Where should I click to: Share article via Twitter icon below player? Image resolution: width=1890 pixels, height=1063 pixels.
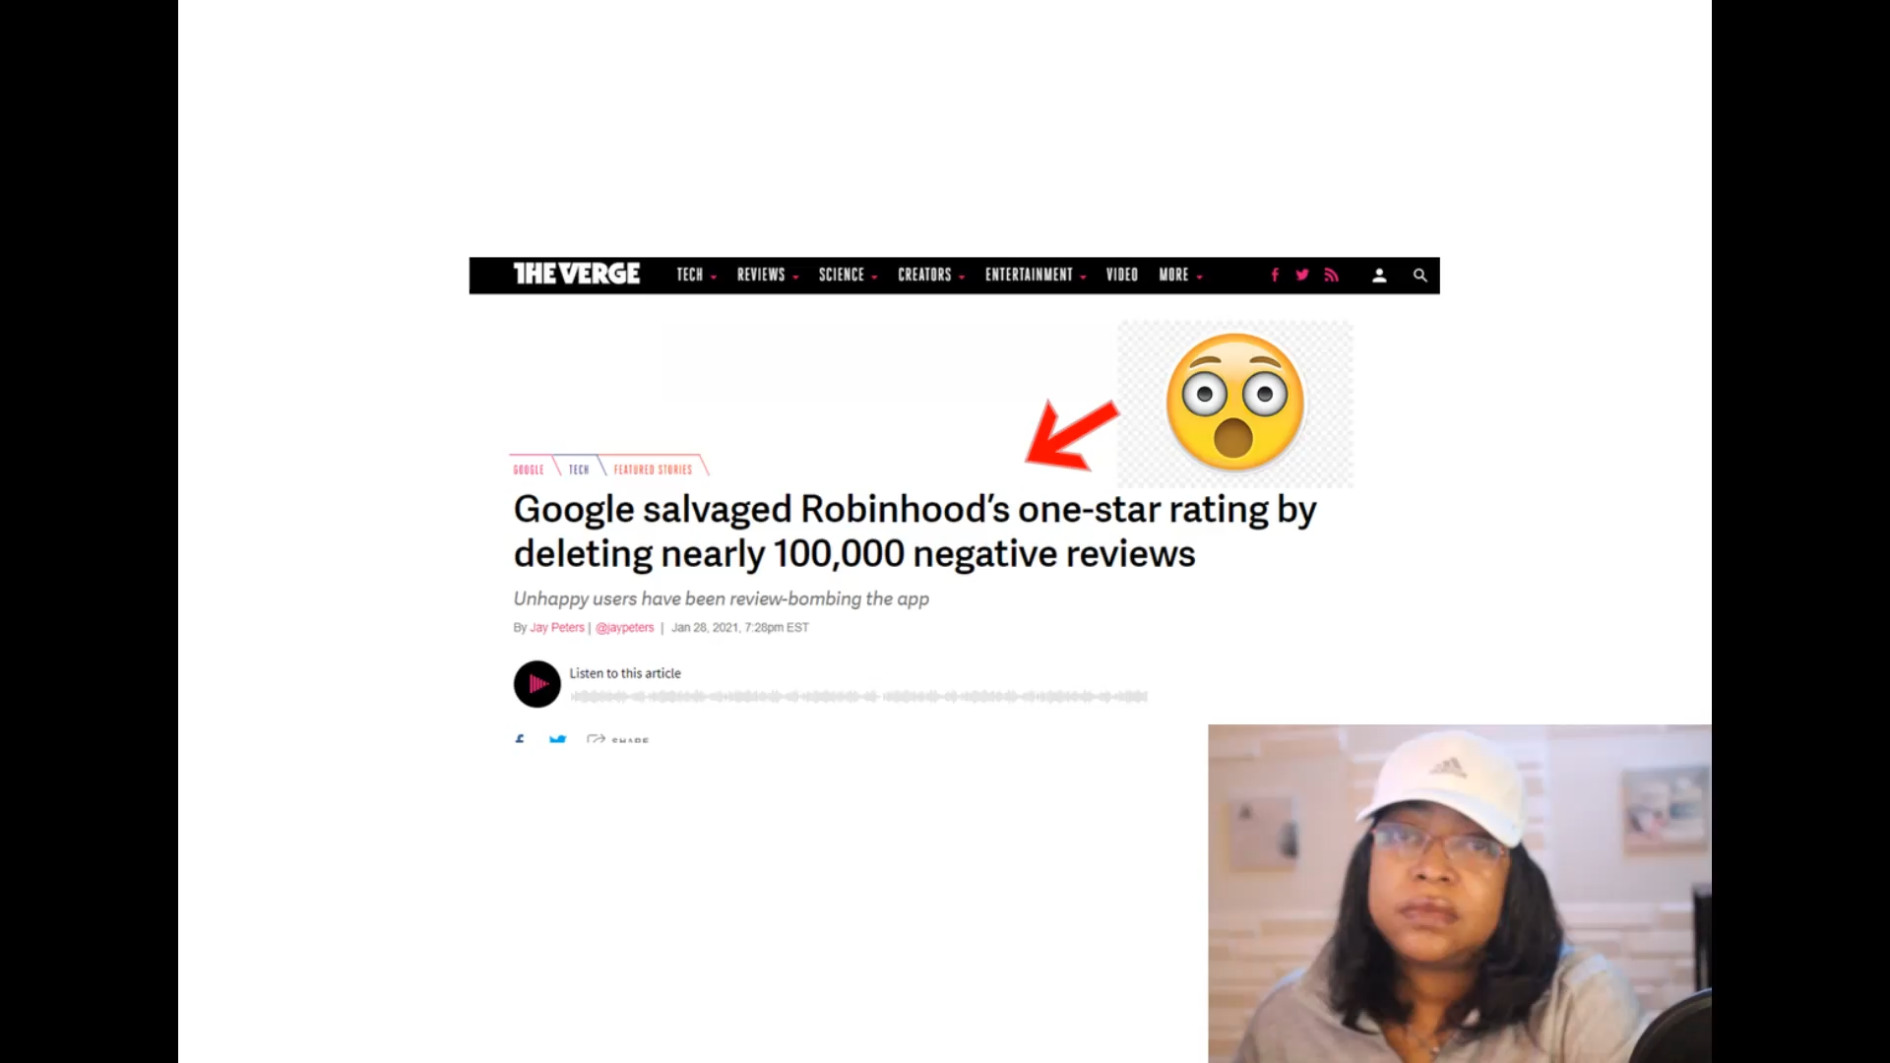click(x=557, y=738)
